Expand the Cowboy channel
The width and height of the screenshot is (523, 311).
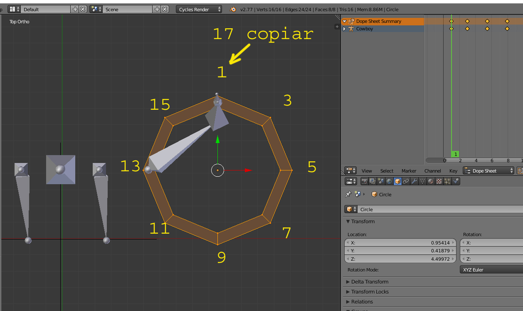tap(344, 29)
